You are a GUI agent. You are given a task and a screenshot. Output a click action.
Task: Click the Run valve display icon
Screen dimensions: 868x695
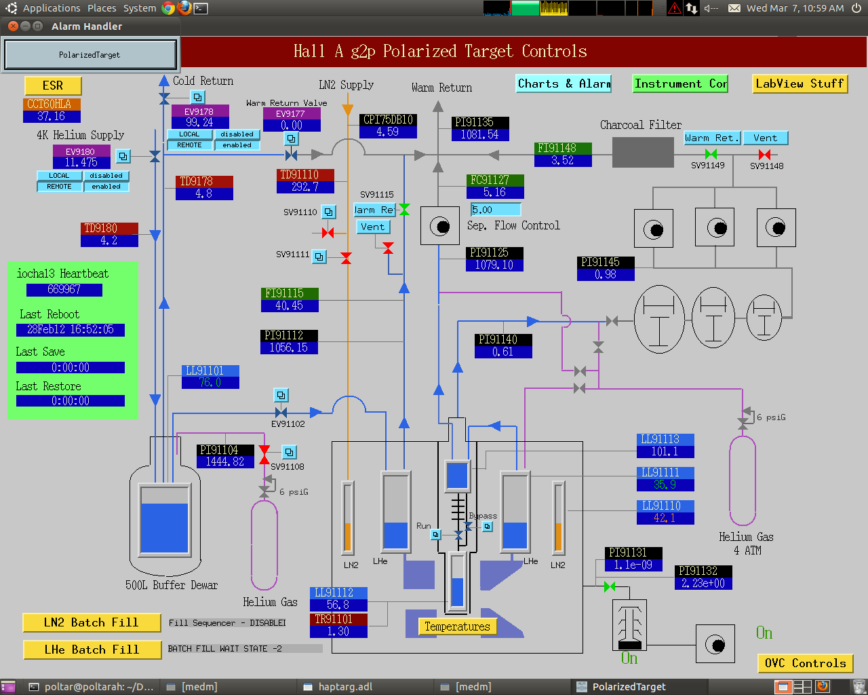436,535
